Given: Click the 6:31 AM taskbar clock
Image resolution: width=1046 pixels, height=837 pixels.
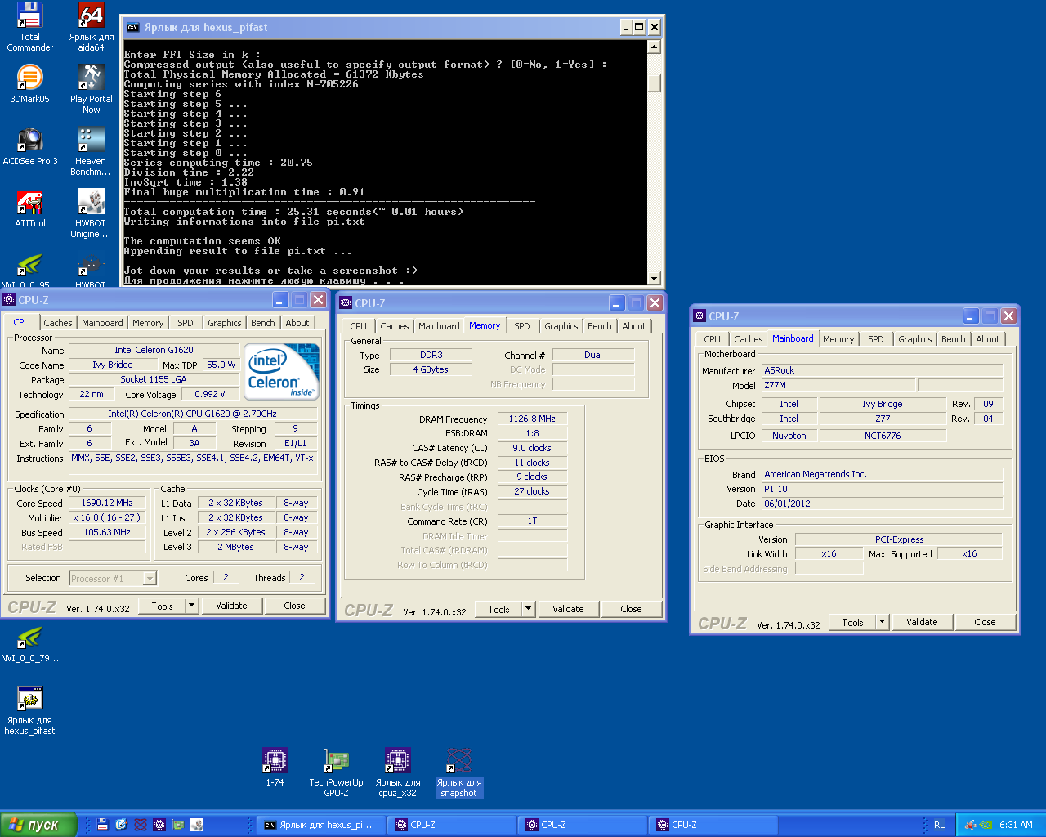Looking at the screenshot, I should click(1016, 825).
